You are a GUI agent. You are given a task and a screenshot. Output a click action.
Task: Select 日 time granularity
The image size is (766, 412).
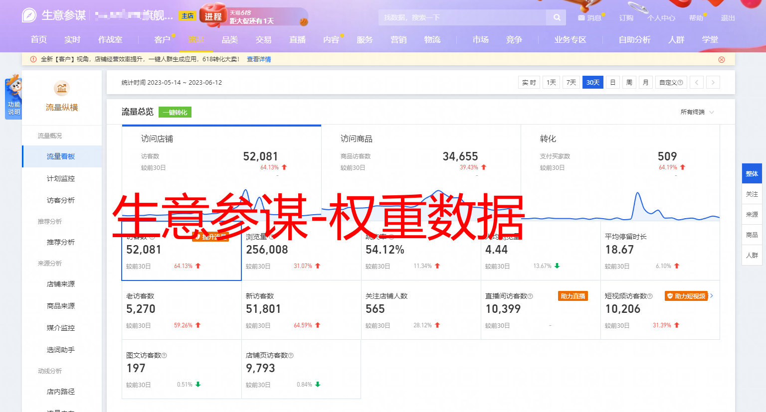[613, 82]
